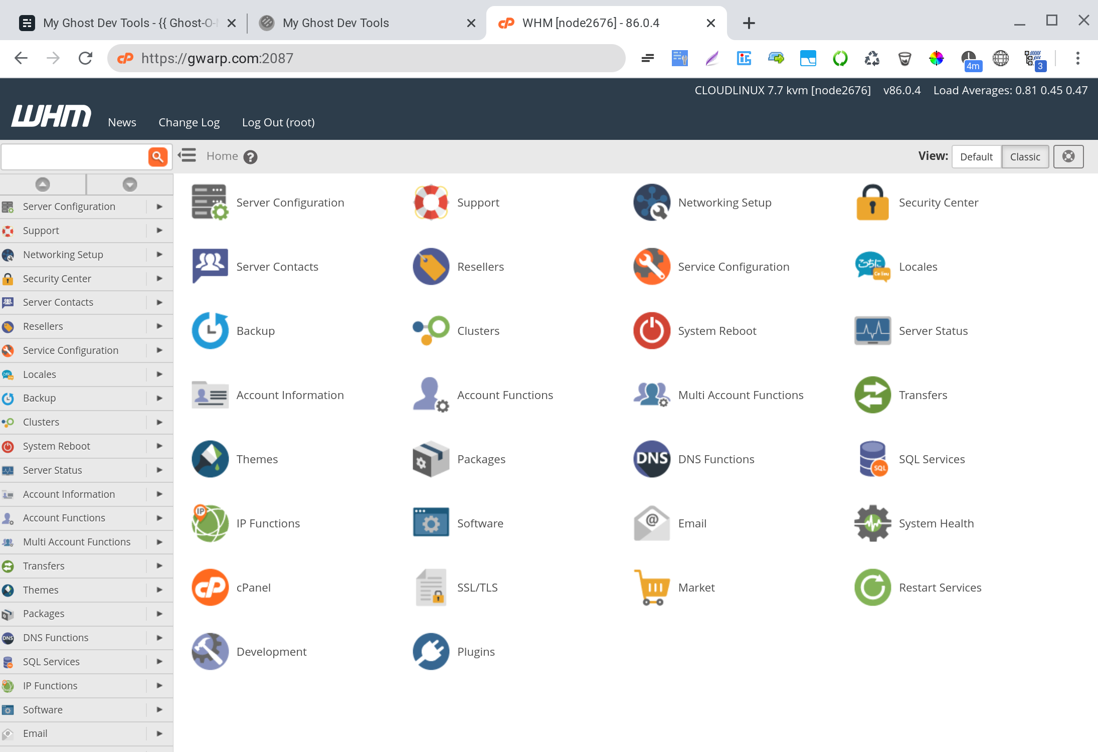
Task: Open Server Contacts icon in main grid
Action: 210,267
